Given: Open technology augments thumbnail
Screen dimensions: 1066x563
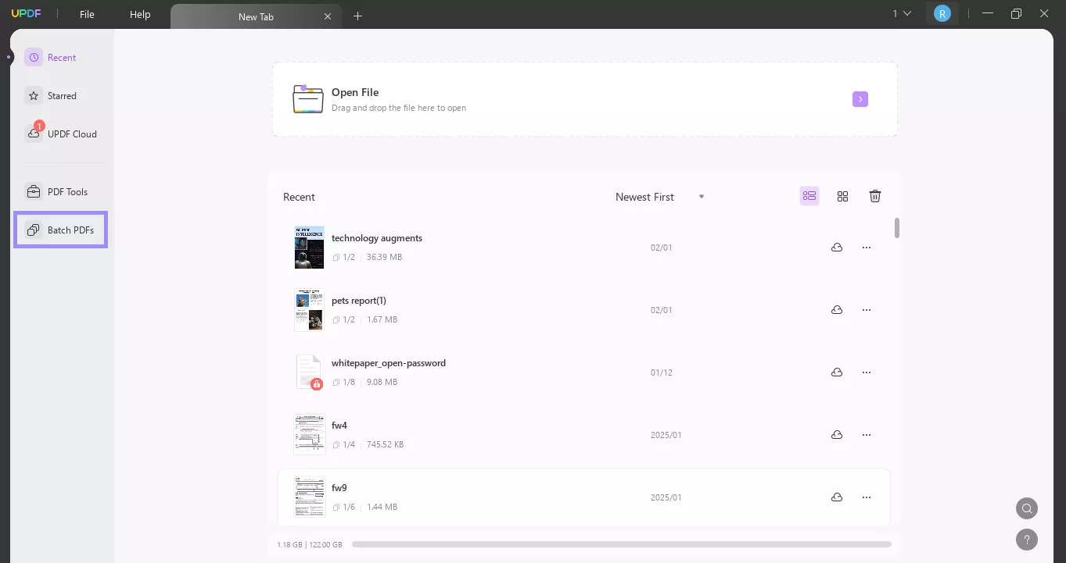Looking at the screenshot, I should tap(309, 248).
